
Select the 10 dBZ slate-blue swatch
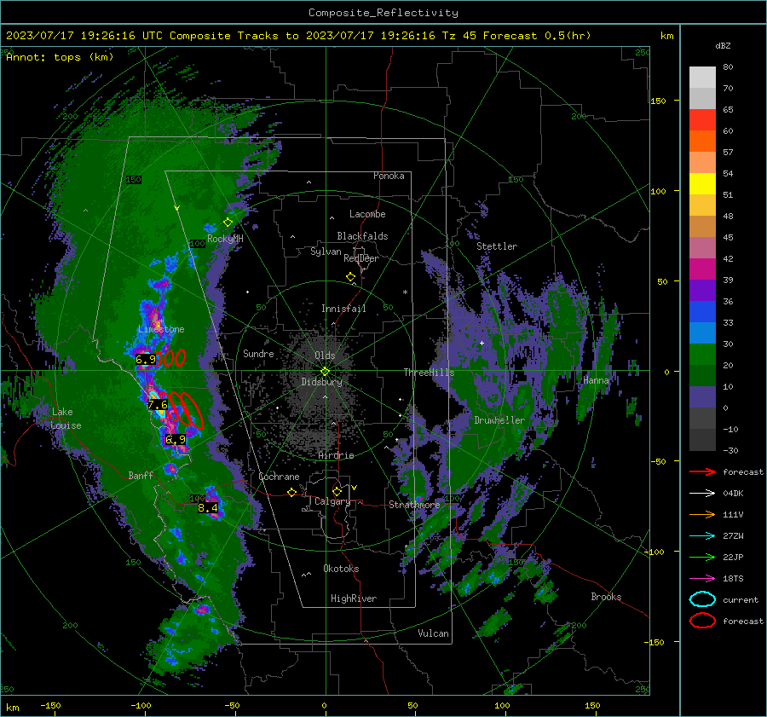pos(702,397)
